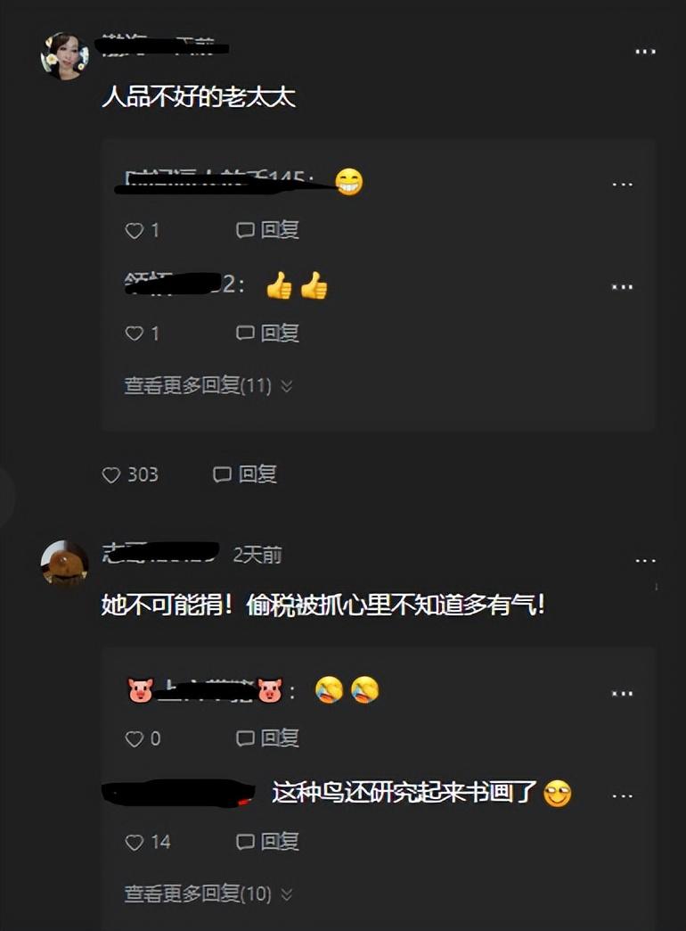Expand 查看更多回复(11) replies
Screen dimensions: 686x931
click(x=208, y=386)
